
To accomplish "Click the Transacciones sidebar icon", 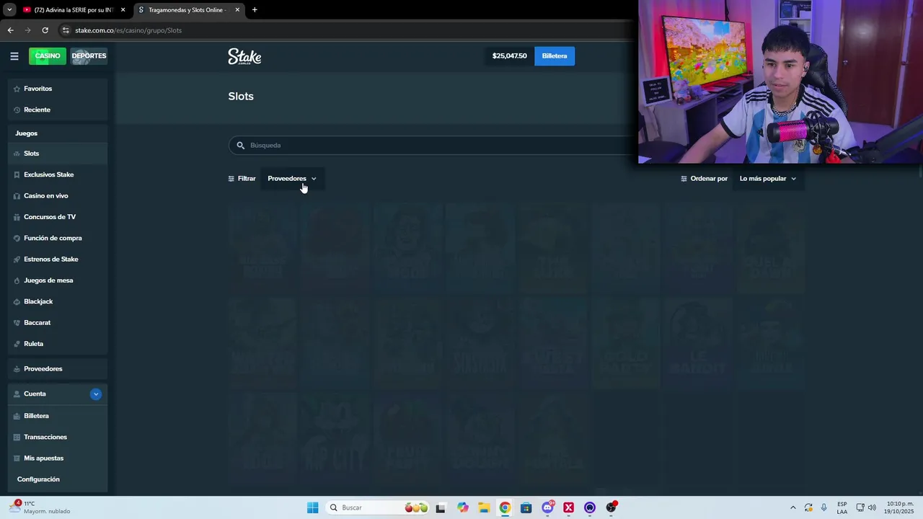I will (x=17, y=437).
